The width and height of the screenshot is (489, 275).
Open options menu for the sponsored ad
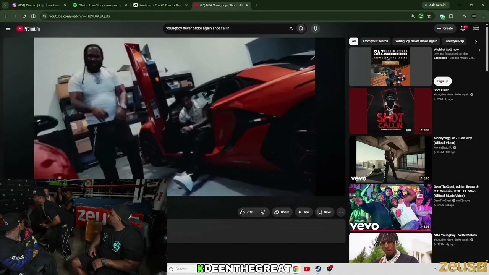click(479, 50)
